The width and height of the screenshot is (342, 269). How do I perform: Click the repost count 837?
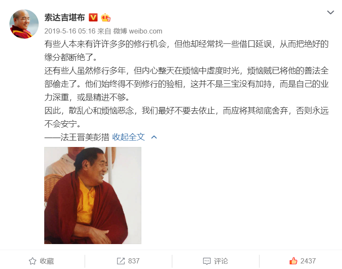[134, 261]
